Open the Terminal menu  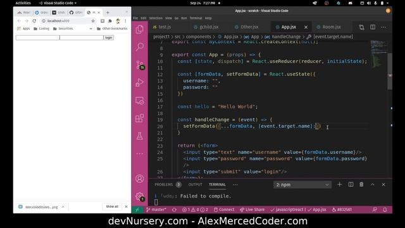[196, 18]
